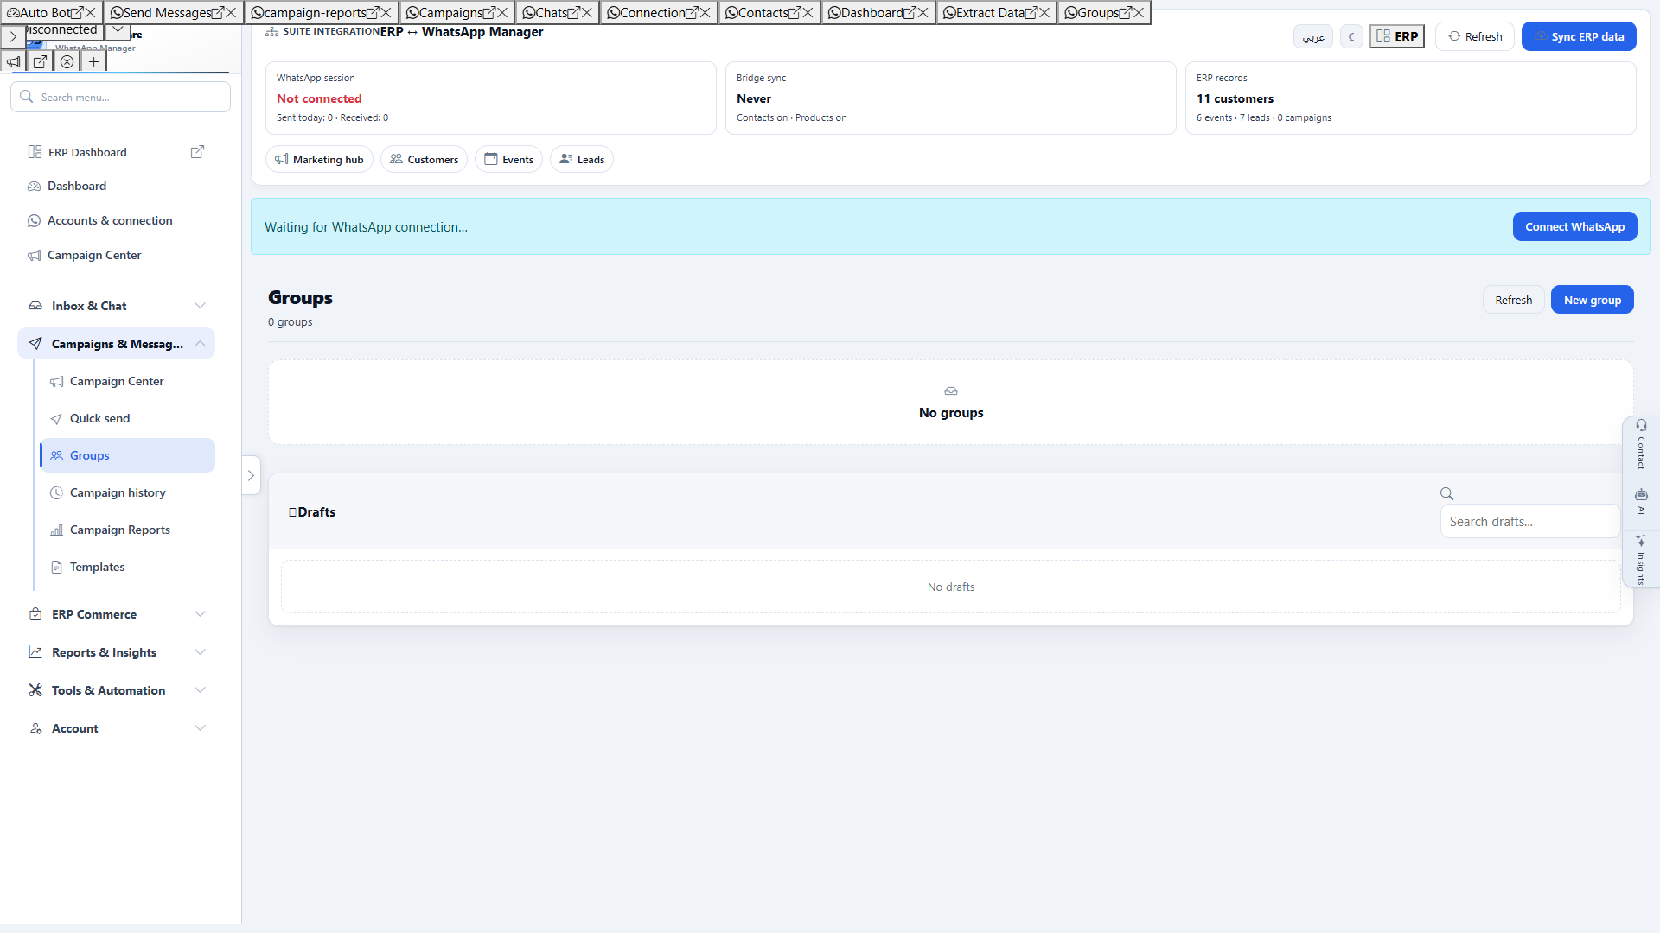
Task: Expand the Inbox & Chat section
Action: point(116,306)
